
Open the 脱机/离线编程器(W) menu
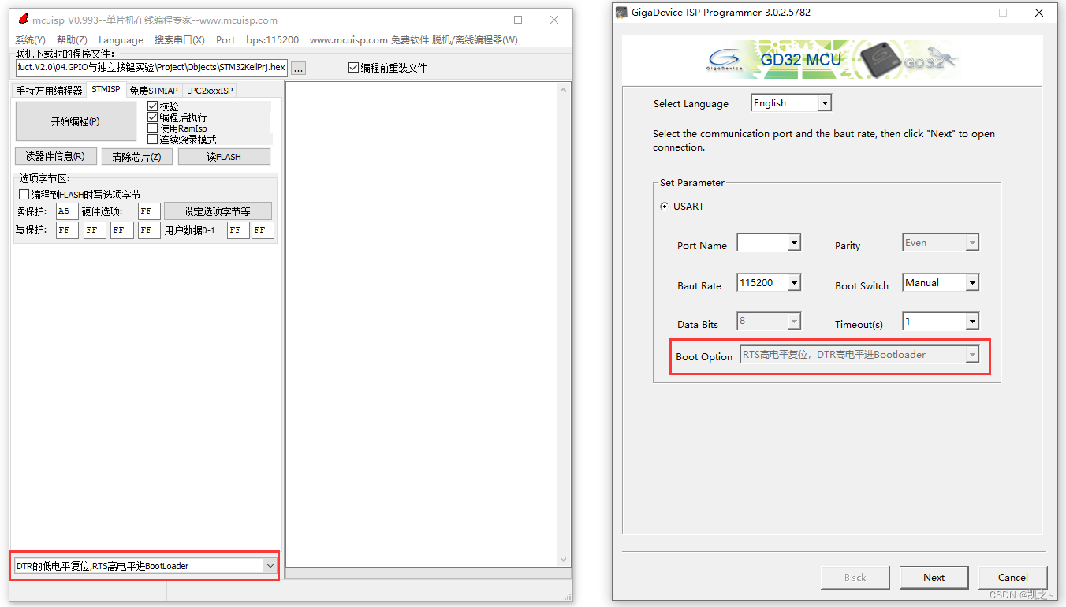(475, 40)
